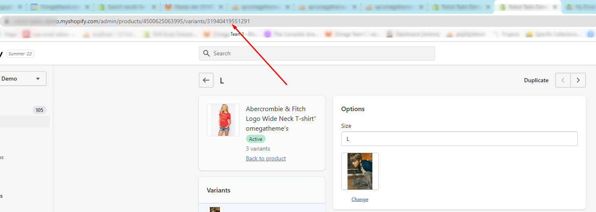The height and width of the screenshot is (212, 596).
Task: Switch to the Search results Shopify tab
Action: pyautogui.click(x=122, y=7)
